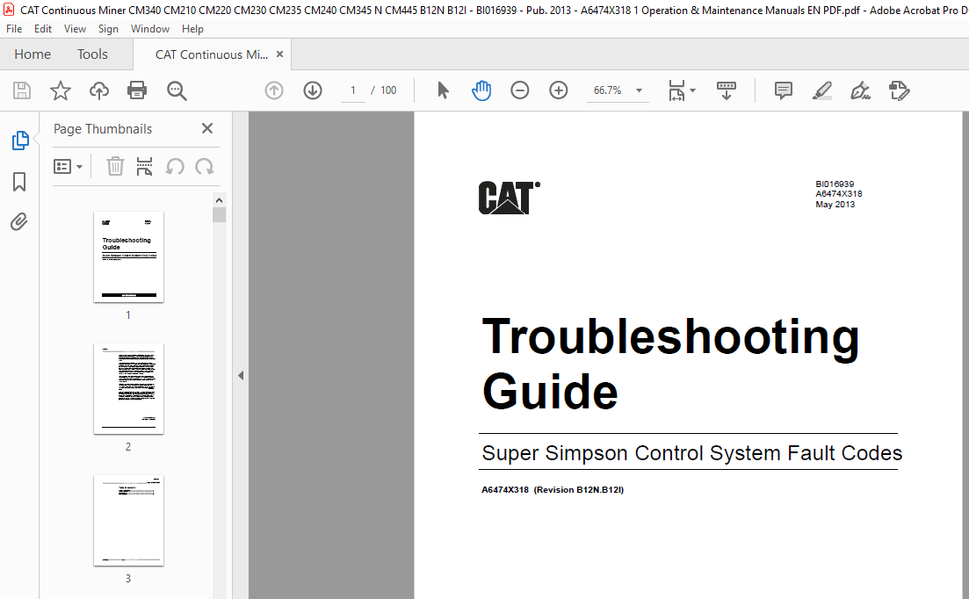969x599 pixels.
Task: Click the upload to cloud icon
Action: pyautogui.click(x=99, y=90)
